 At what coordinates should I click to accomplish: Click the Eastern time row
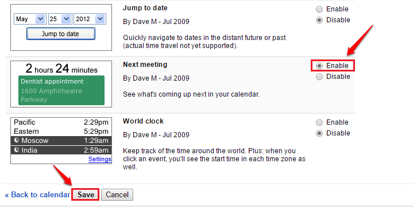[61, 132]
